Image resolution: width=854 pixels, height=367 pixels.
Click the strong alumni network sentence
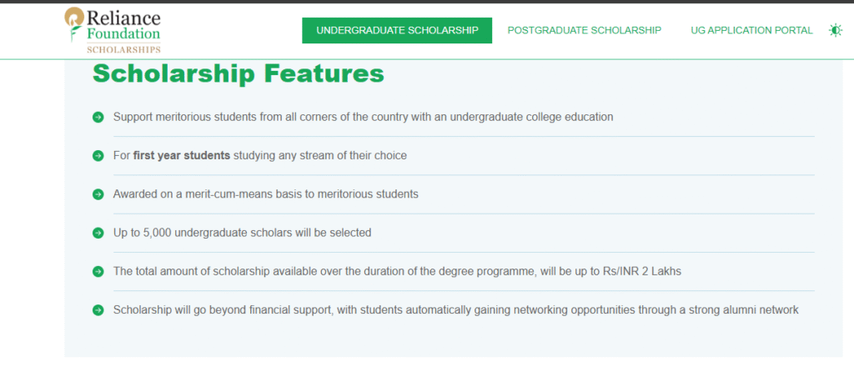455,310
